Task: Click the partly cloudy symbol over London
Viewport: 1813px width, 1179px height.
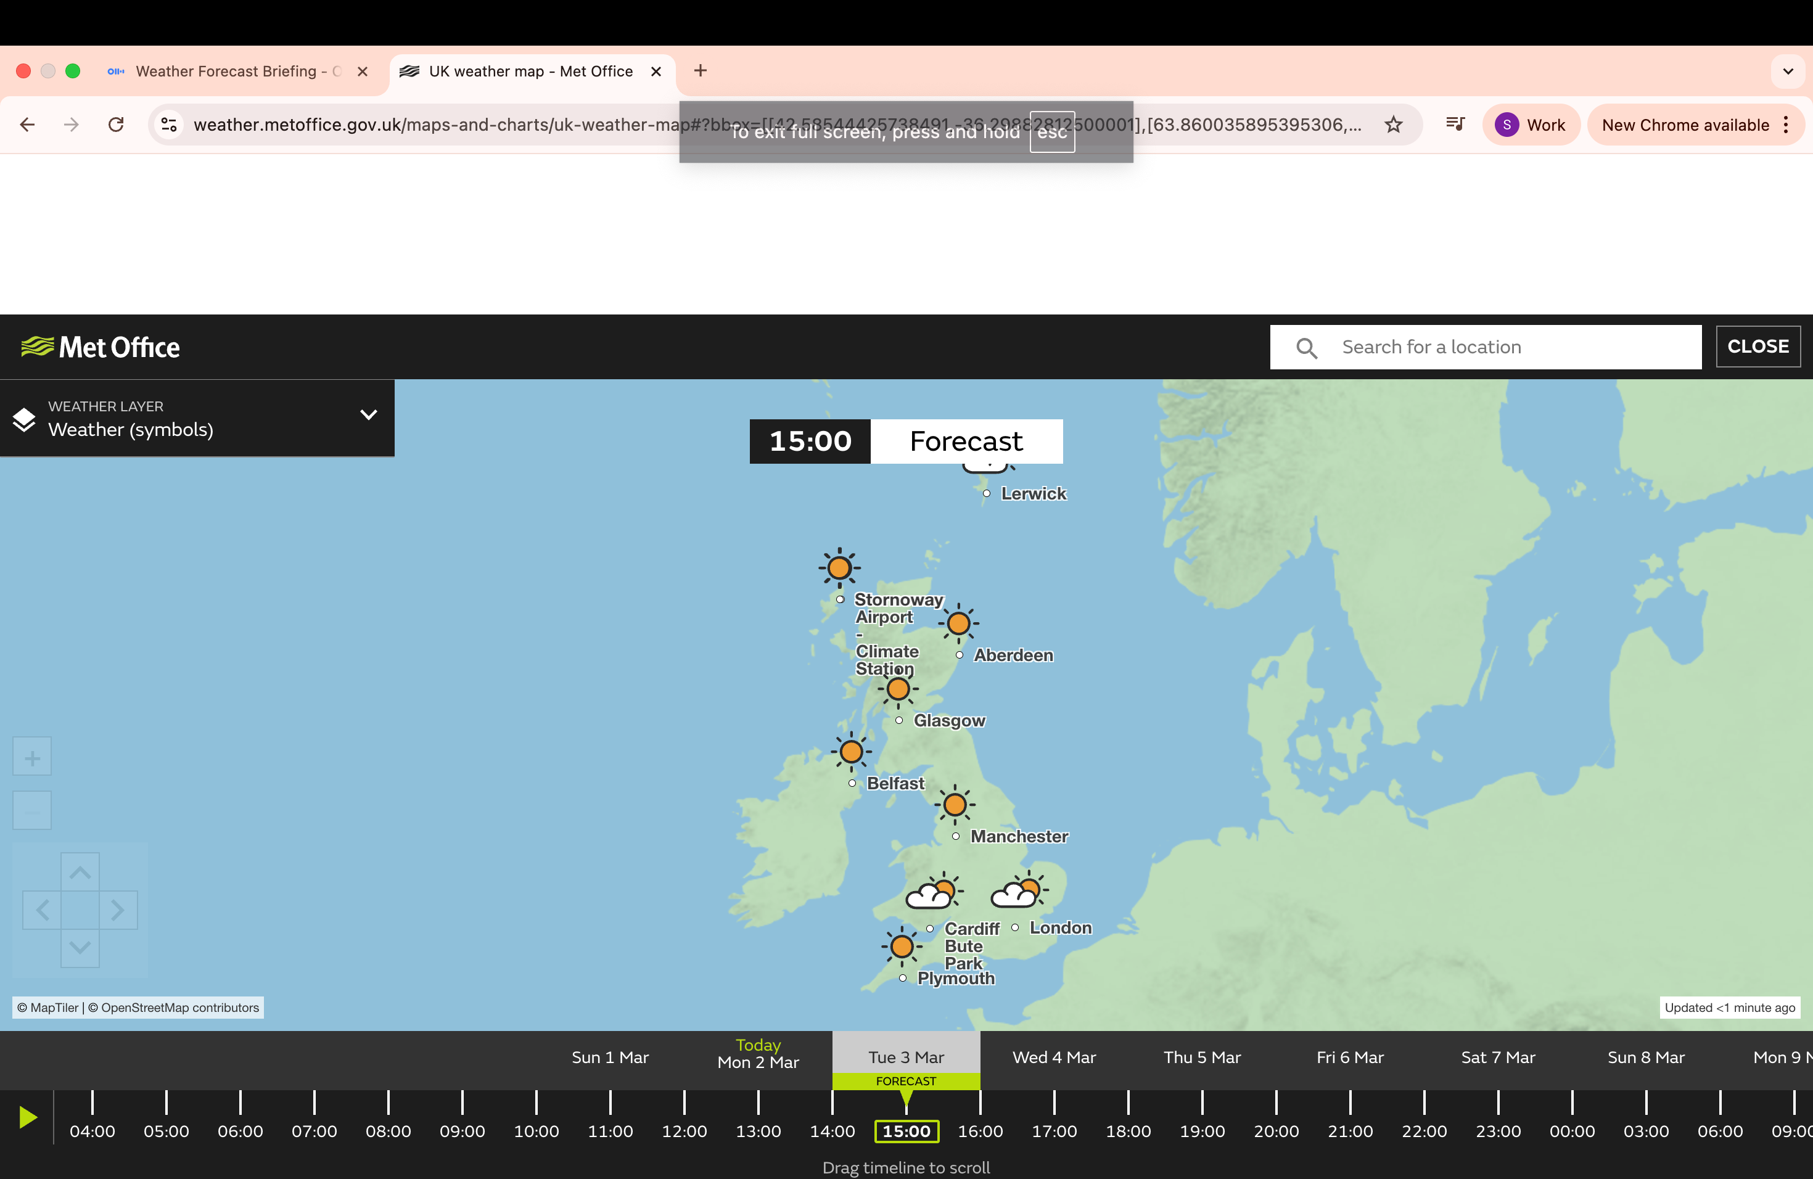Action: (1019, 892)
